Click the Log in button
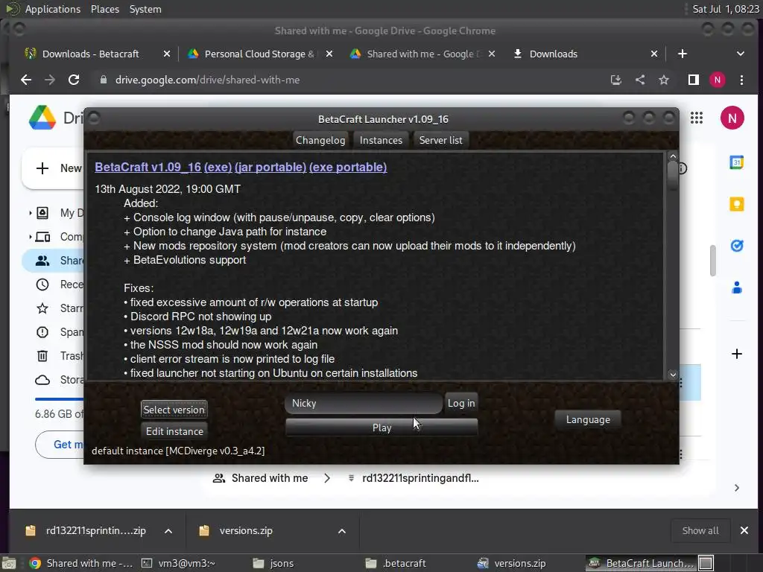Screen dimensions: 763x572 460,403
